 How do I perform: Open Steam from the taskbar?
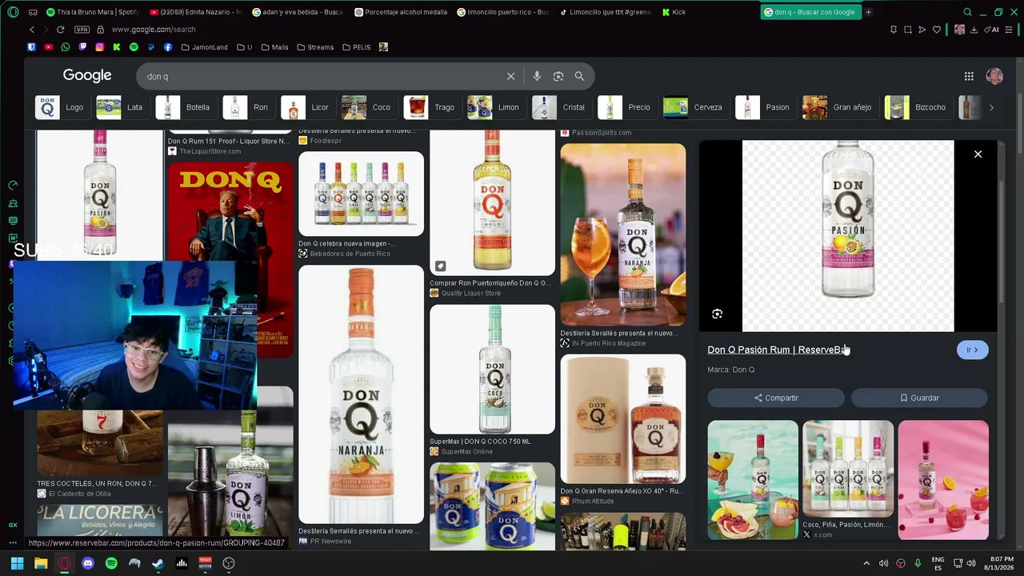(x=158, y=563)
